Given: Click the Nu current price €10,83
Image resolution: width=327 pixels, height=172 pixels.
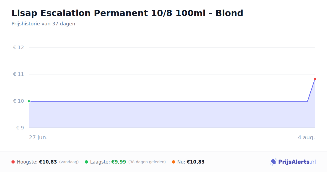Looking at the screenshot, I should pyautogui.click(x=195, y=162).
